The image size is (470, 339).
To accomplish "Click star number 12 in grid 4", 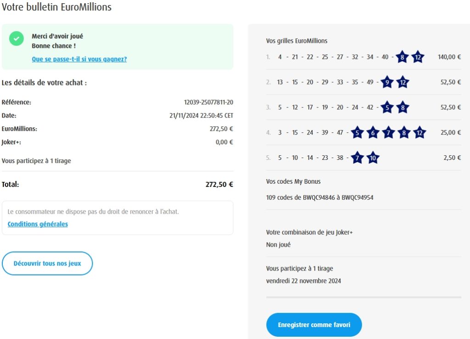I will coord(419,133).
